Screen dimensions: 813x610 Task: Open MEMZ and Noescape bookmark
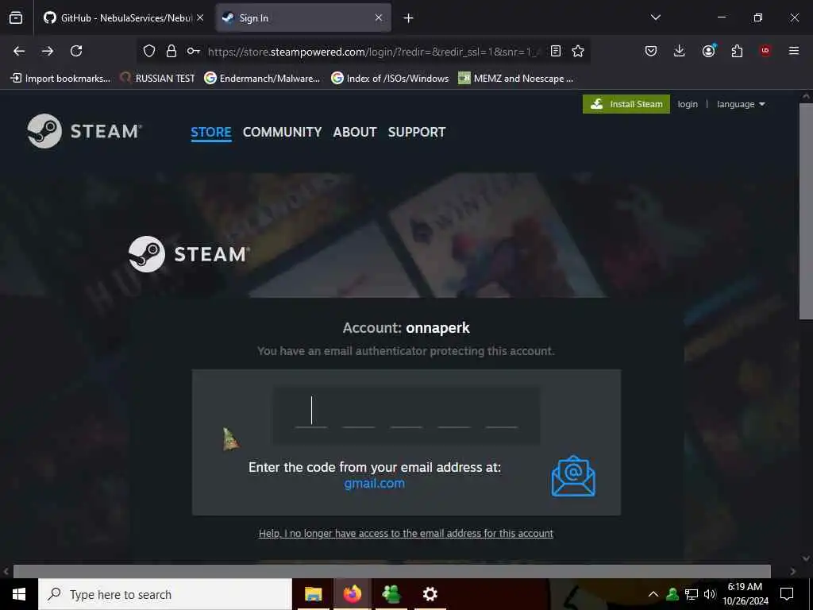coord(516,79)
